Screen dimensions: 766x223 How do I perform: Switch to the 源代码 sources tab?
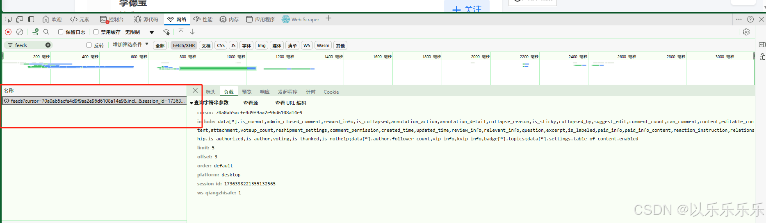point(146,19)
